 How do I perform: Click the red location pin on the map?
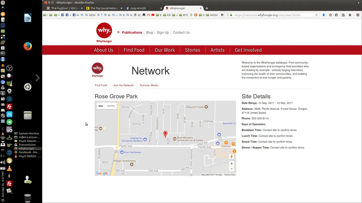[165, 134]
